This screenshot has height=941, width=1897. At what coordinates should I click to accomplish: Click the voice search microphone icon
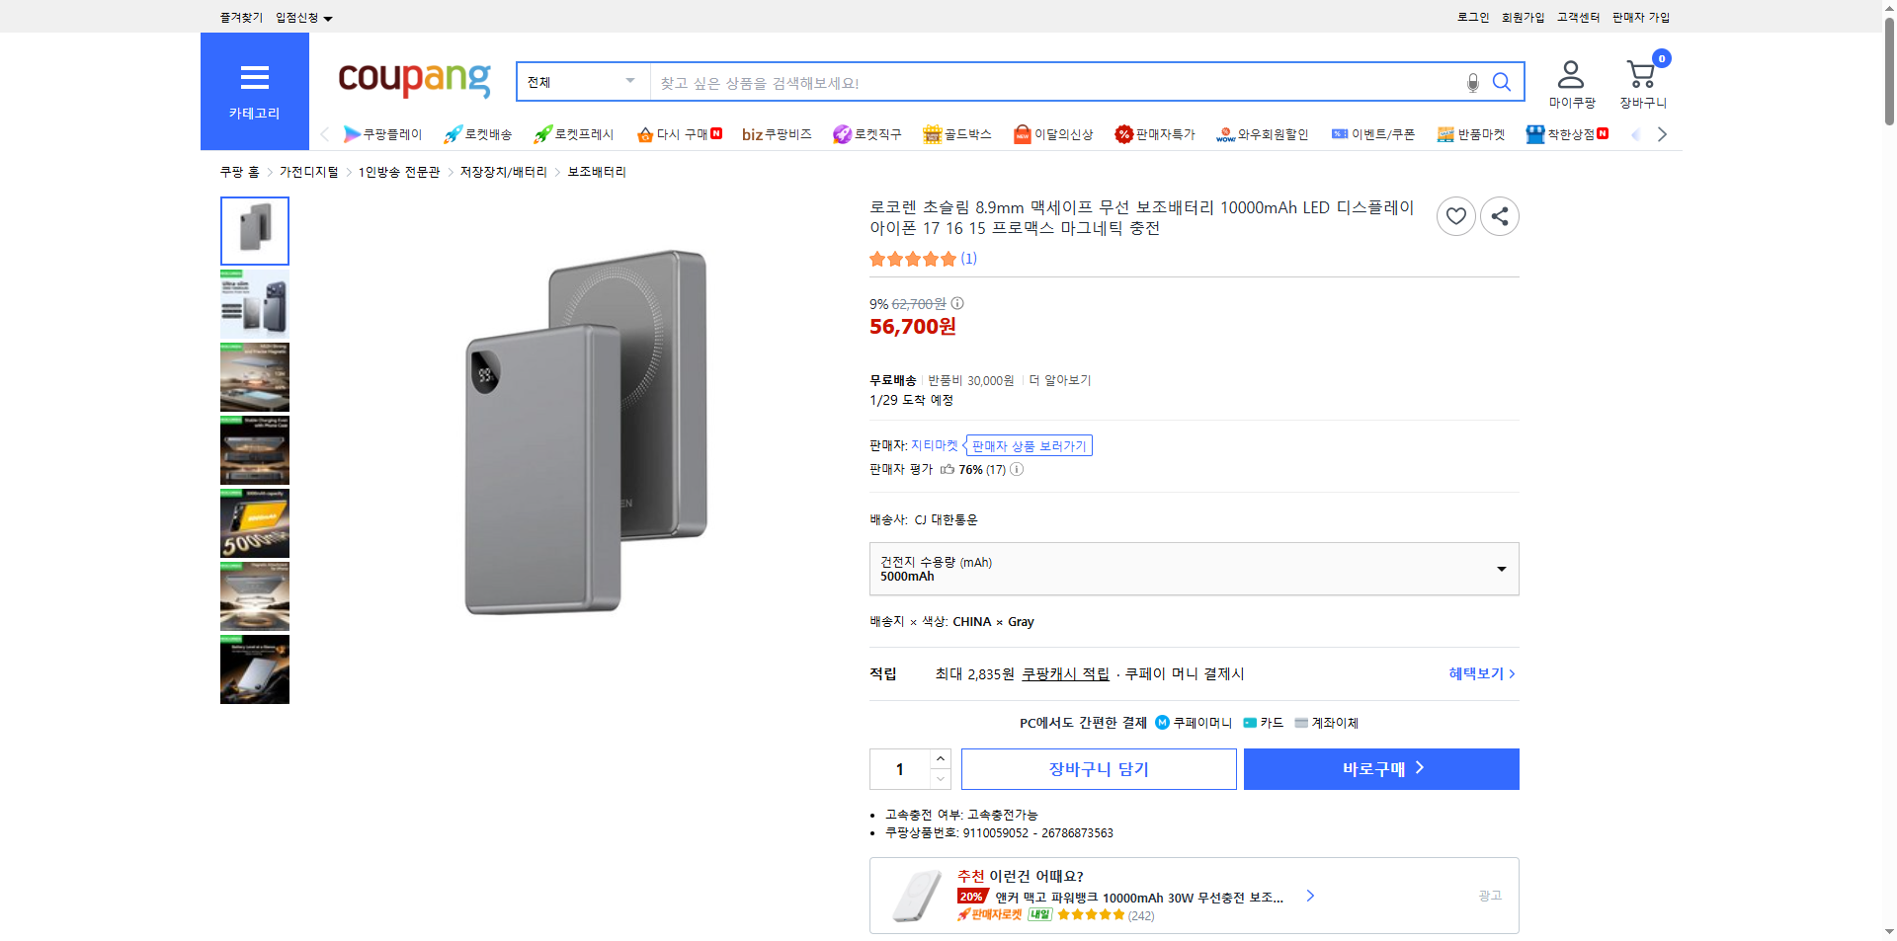click(1471, 82)
